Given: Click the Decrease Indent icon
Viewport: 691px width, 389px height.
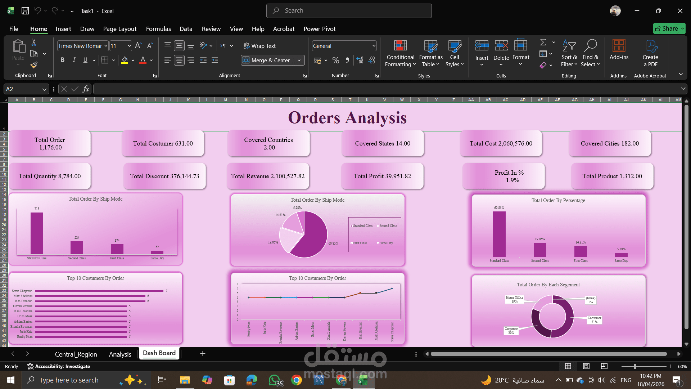Looking at the screenshot, I should pos(203,60).
